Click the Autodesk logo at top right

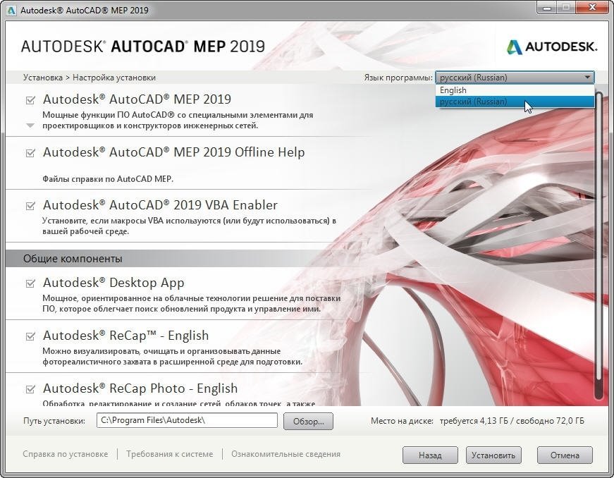[552, 47]
